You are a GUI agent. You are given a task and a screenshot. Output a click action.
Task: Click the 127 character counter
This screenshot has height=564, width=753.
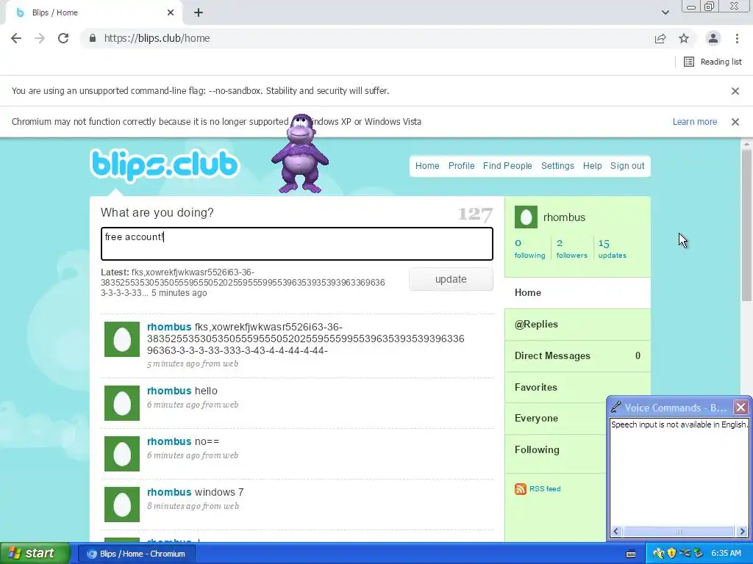coord(475,214)
